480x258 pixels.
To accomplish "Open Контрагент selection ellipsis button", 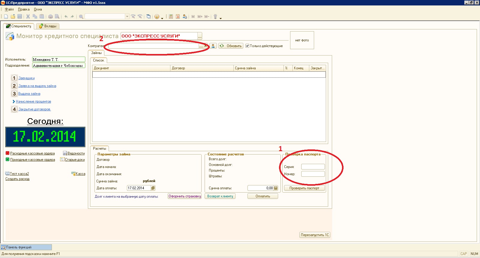I will tap(201, 46).
